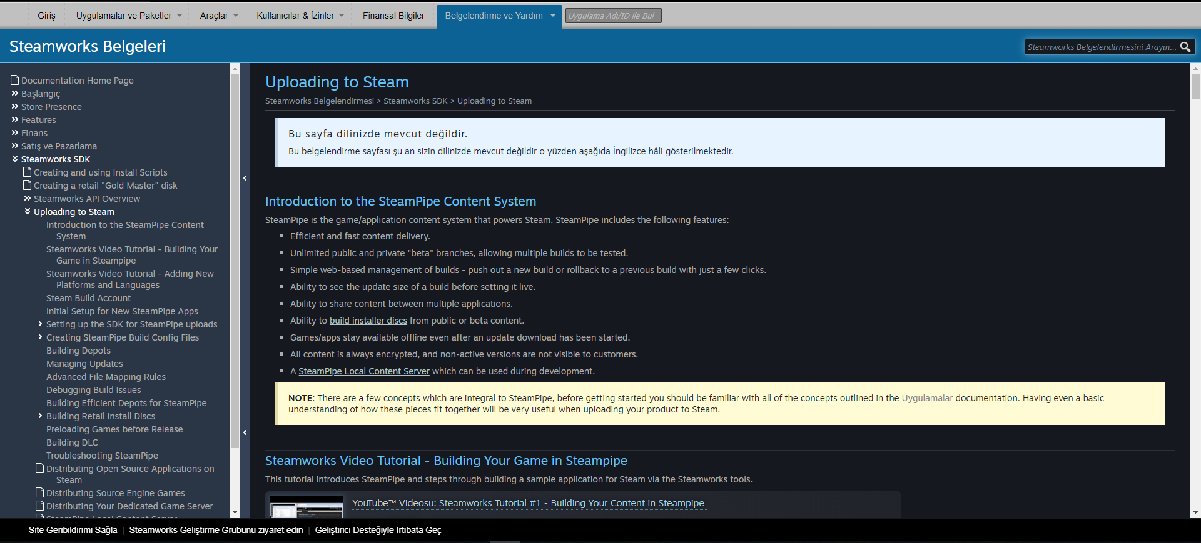Open the Kullanıcılar & İzinler dropdown menu
The width and height of the screenshot is (1201, 543).
pos(300,16)
